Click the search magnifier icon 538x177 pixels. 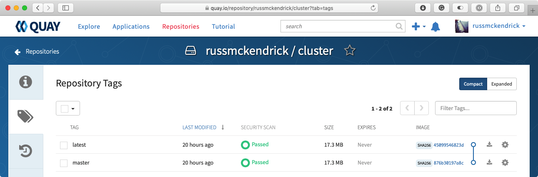click(x=399, y=26)
